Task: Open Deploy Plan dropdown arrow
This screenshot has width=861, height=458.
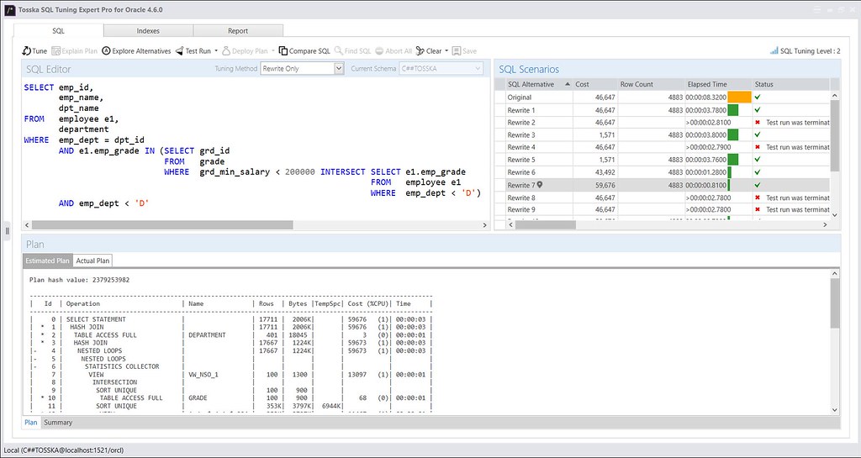Action: tap(273, 51)
